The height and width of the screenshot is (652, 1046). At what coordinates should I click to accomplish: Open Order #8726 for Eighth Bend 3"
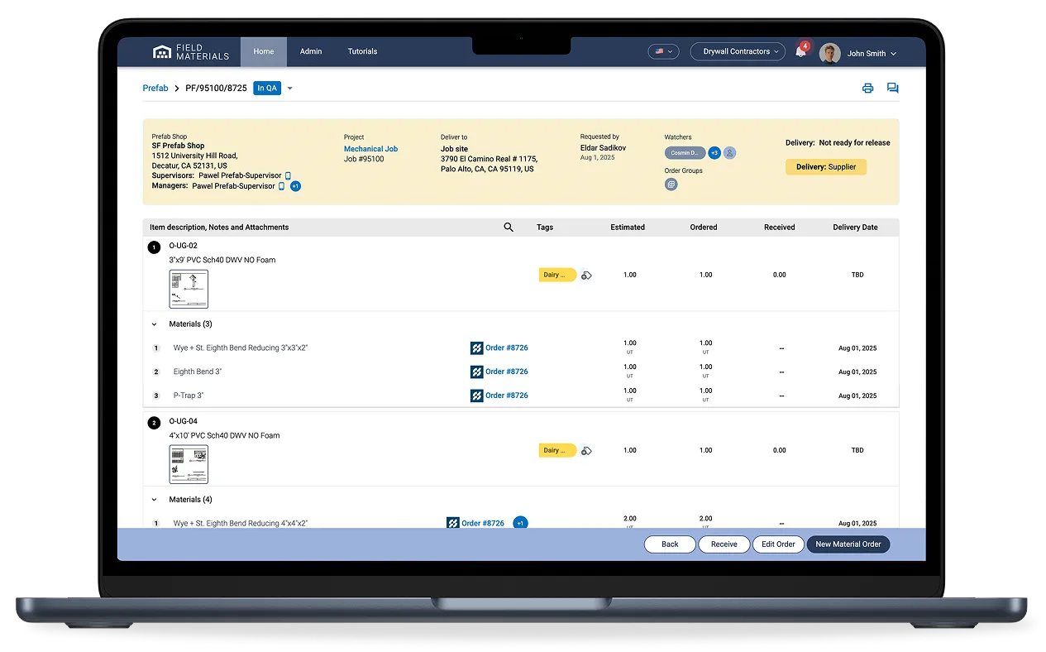click(507, 372)
